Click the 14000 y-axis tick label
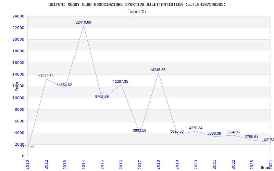The width and height of the screenshot is (274, 171). (18, 74)
